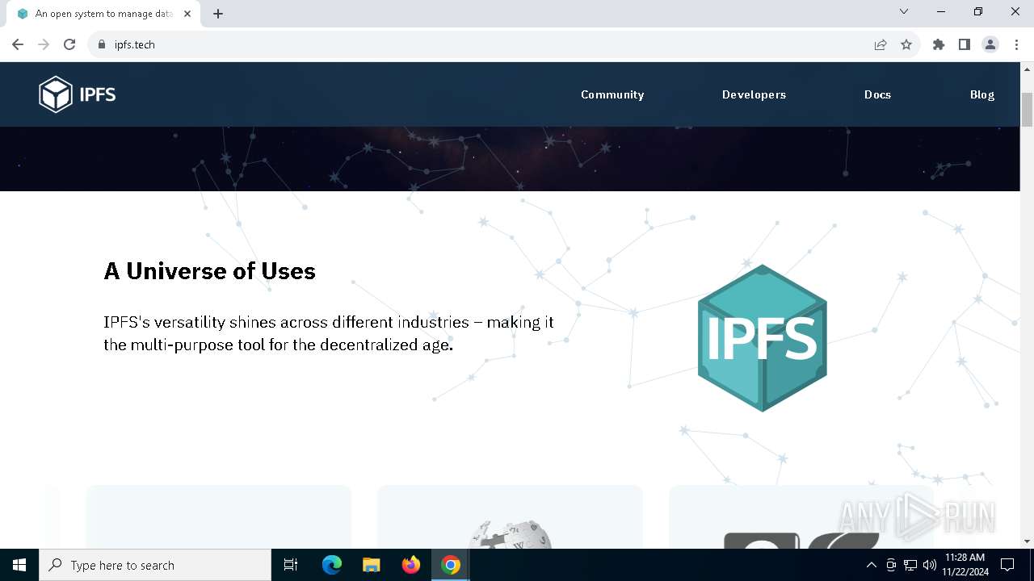Expand tab search chevron in title bar
This screenshot has width=1034, height=581.
904,11
